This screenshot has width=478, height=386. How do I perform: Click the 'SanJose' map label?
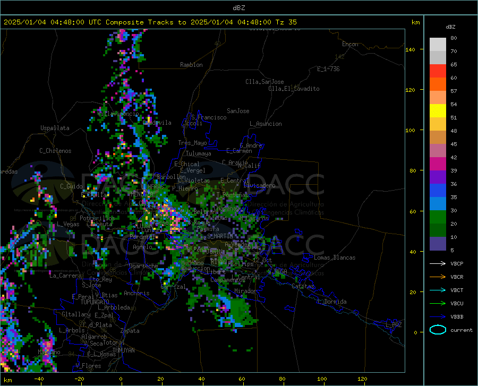coord(238,111)
